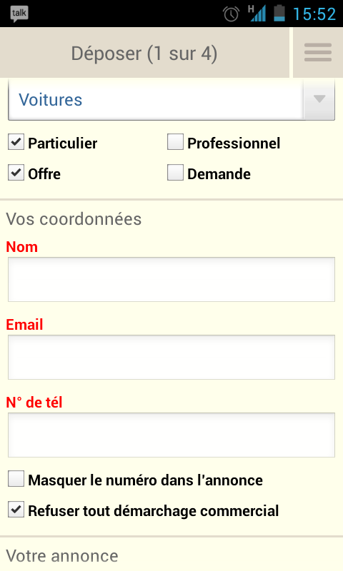This screenshot has height=571, width=343.
Task: Tap the Déposer (1 sur 4) title
Action: 144,54
